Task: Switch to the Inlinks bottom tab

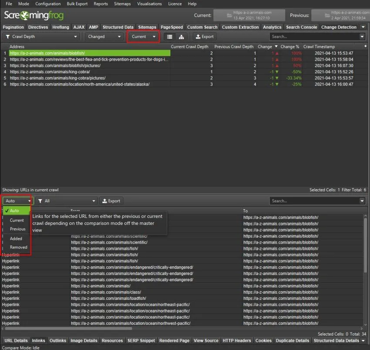Action: (38, 340)
